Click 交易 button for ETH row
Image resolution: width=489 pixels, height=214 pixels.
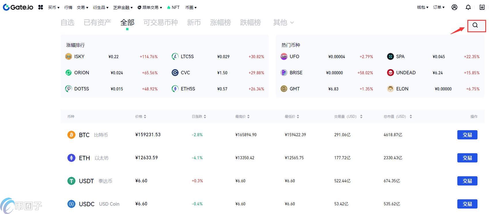[467, 158]
